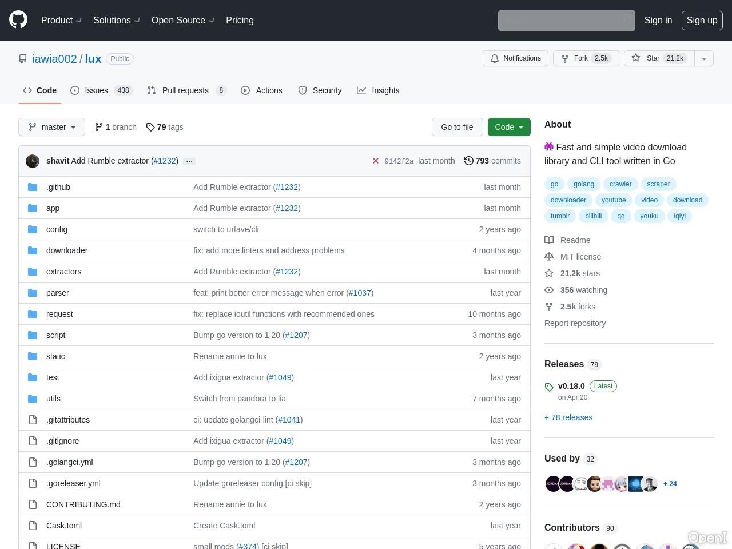Expand the Product menu
The height and width of the screenshot is (549, 732).
[x=62, y=20]
